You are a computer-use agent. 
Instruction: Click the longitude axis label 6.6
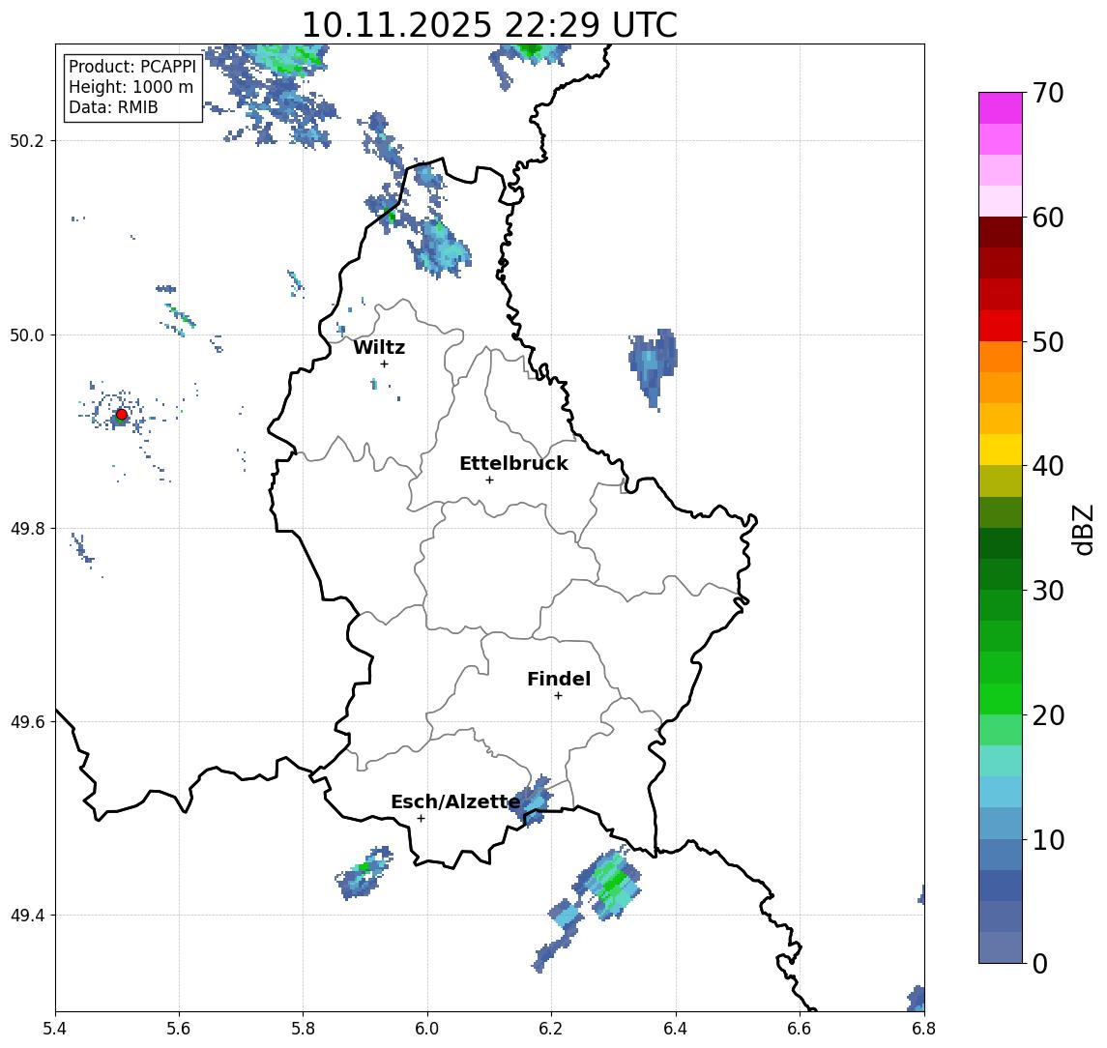(800, 1029)
